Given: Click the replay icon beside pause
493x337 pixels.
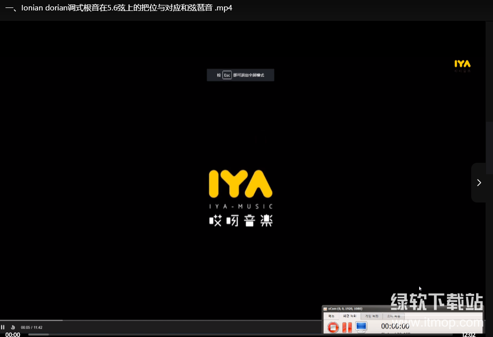Looking at the screenshot, I should click(x=12, y=327).
